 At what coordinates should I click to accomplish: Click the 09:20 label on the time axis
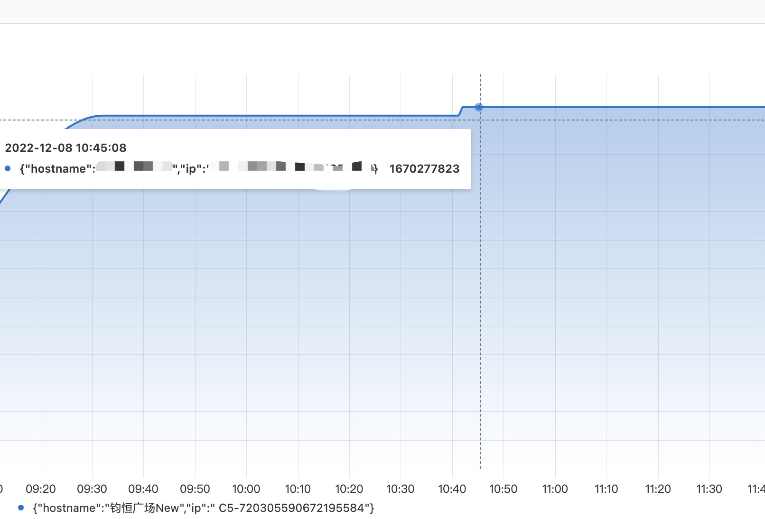[x=41, y=489]
